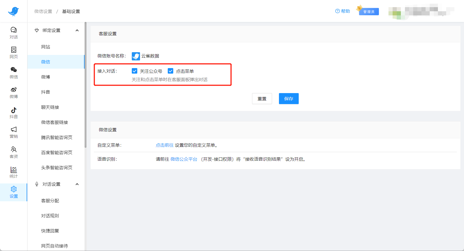
Task: Reset the form using the 重置 button
Action: [x=262, y=99]
